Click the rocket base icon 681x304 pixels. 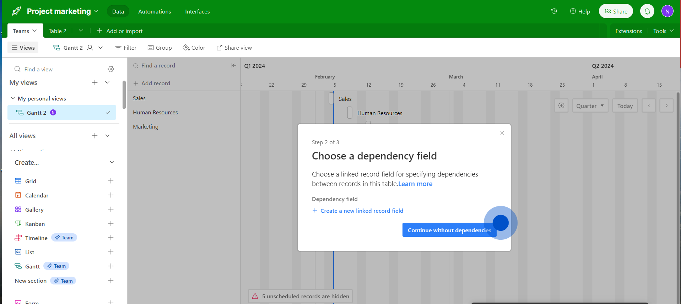16,11
